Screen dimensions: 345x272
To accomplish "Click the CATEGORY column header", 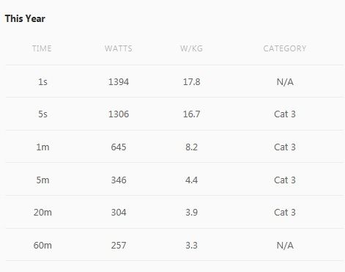I will coord(285,48).
